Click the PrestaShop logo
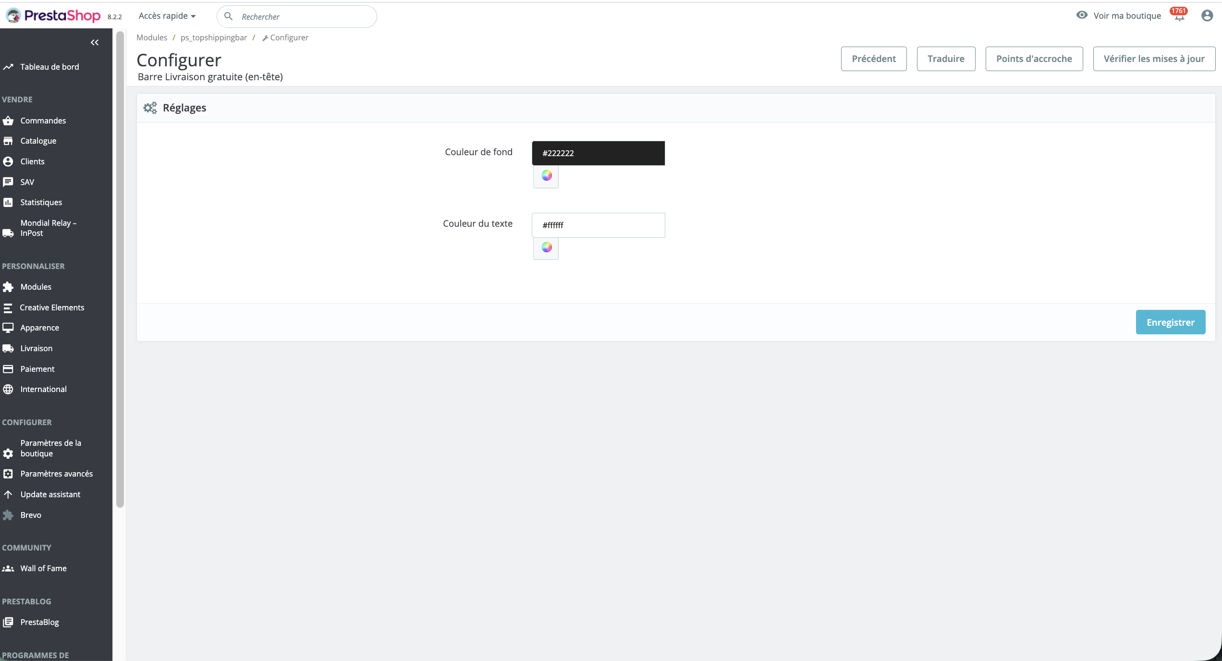Viewport: 1222px width, 661px height. pyautogui.click(x=53, y=15)
